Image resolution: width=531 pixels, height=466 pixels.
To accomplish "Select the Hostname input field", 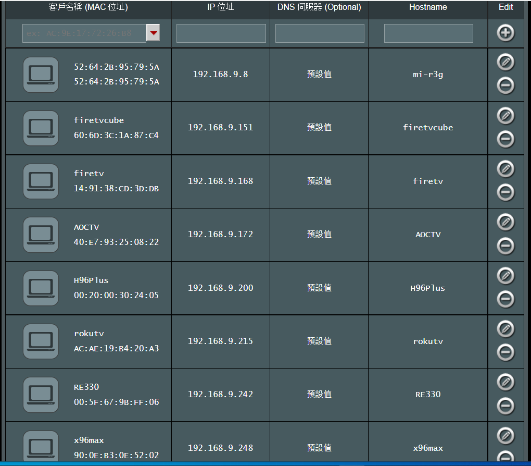I will tap(428, 33).
